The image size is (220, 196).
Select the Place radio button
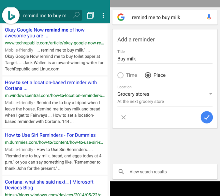148,75
